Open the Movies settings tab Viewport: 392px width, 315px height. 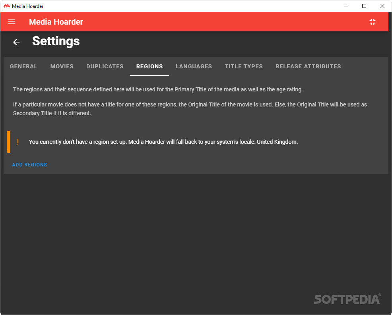62,66
